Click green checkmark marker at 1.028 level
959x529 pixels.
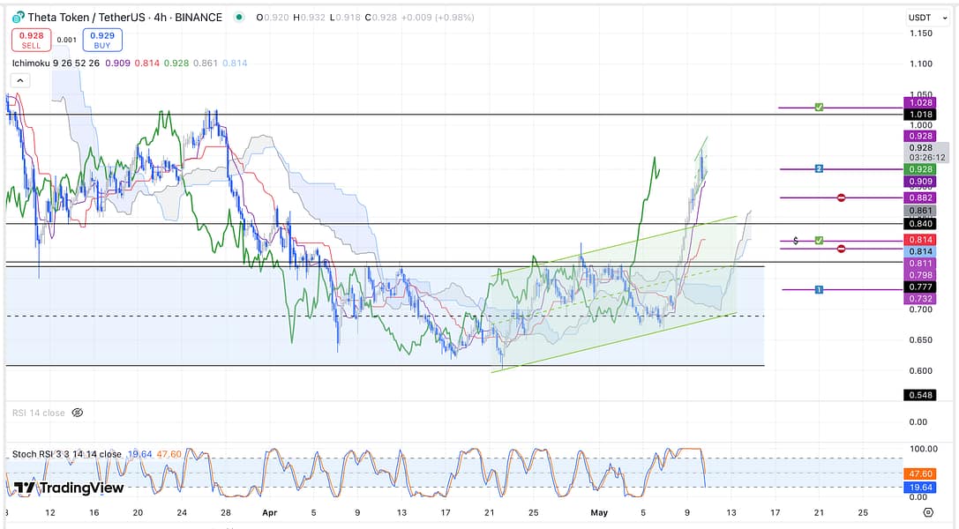(819, 108)
